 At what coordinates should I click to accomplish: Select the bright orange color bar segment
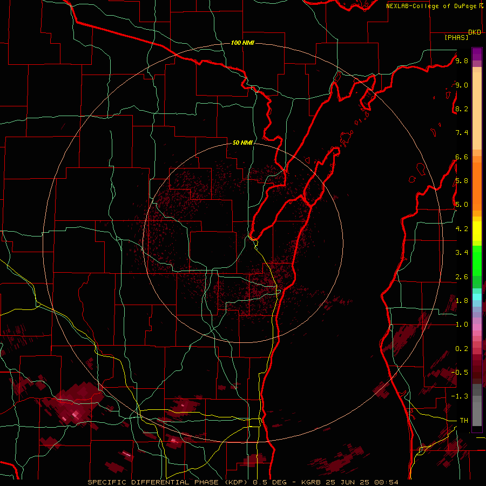pyautogui.click(x=477, y=187)
